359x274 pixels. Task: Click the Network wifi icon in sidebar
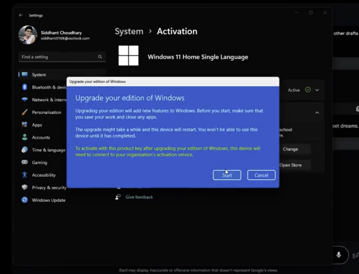(25, 99)
